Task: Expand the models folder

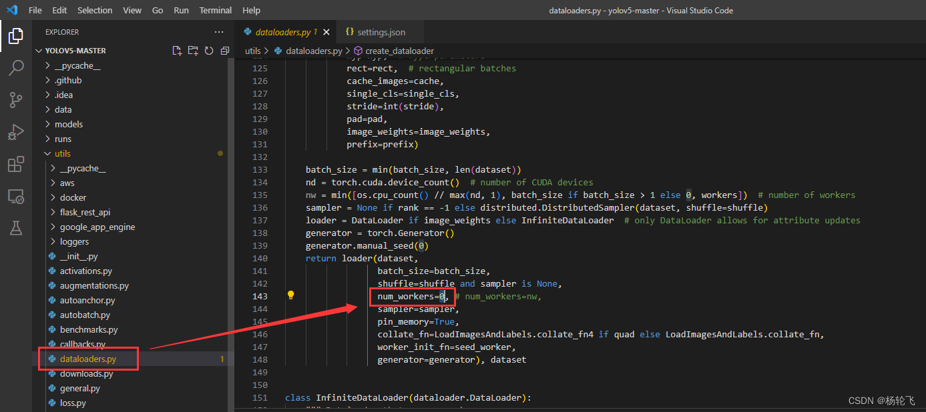Action: (69, 124)
